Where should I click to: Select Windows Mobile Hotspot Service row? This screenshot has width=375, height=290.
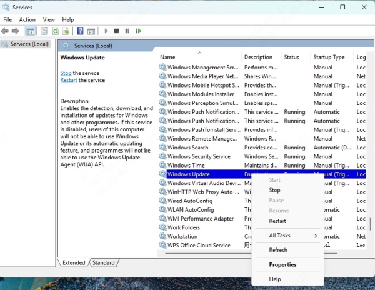pos(262,85)
